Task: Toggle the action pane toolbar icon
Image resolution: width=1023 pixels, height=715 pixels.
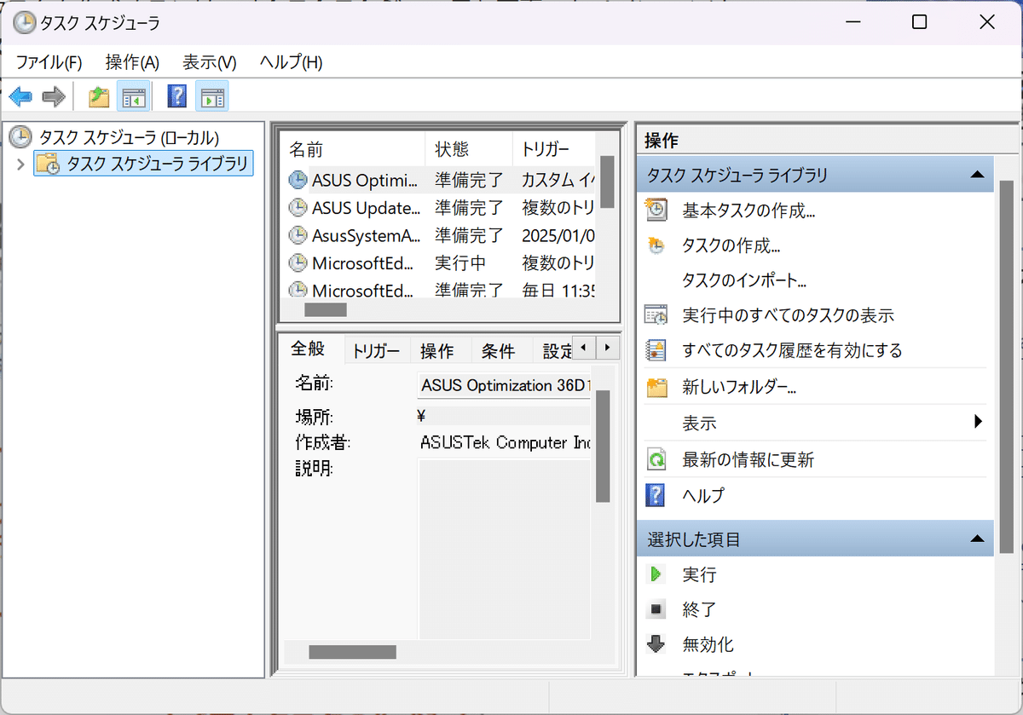Action: pyautogui.click(x=211, y=95)
